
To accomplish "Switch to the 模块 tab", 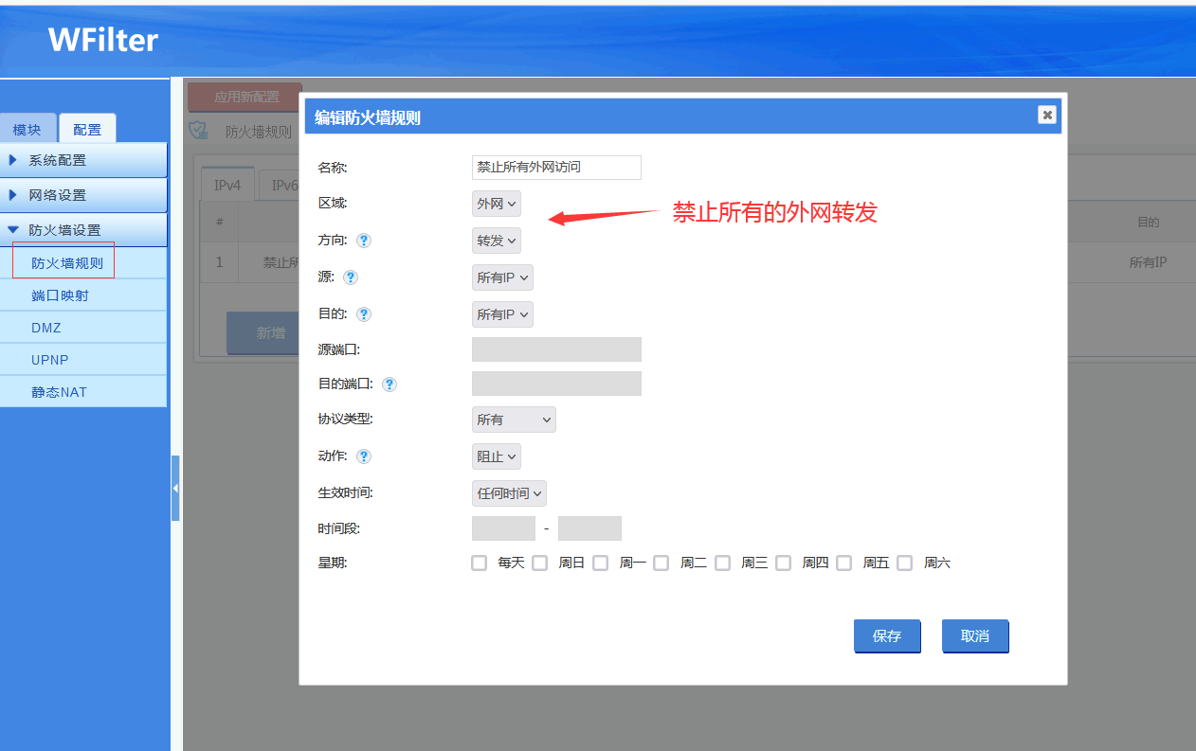I will [x=27, y=130].
